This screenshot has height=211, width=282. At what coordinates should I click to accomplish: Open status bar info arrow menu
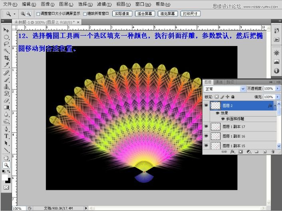click(x=86, y=208)
